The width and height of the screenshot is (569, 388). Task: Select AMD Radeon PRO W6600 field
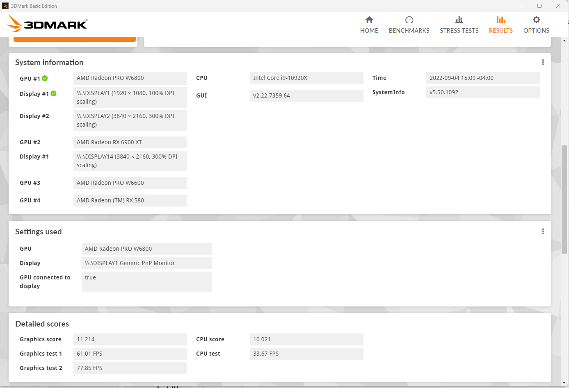(x=130, y=183)
